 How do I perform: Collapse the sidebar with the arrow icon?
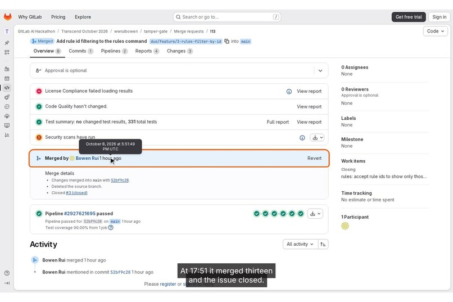(x=7, y=283)
